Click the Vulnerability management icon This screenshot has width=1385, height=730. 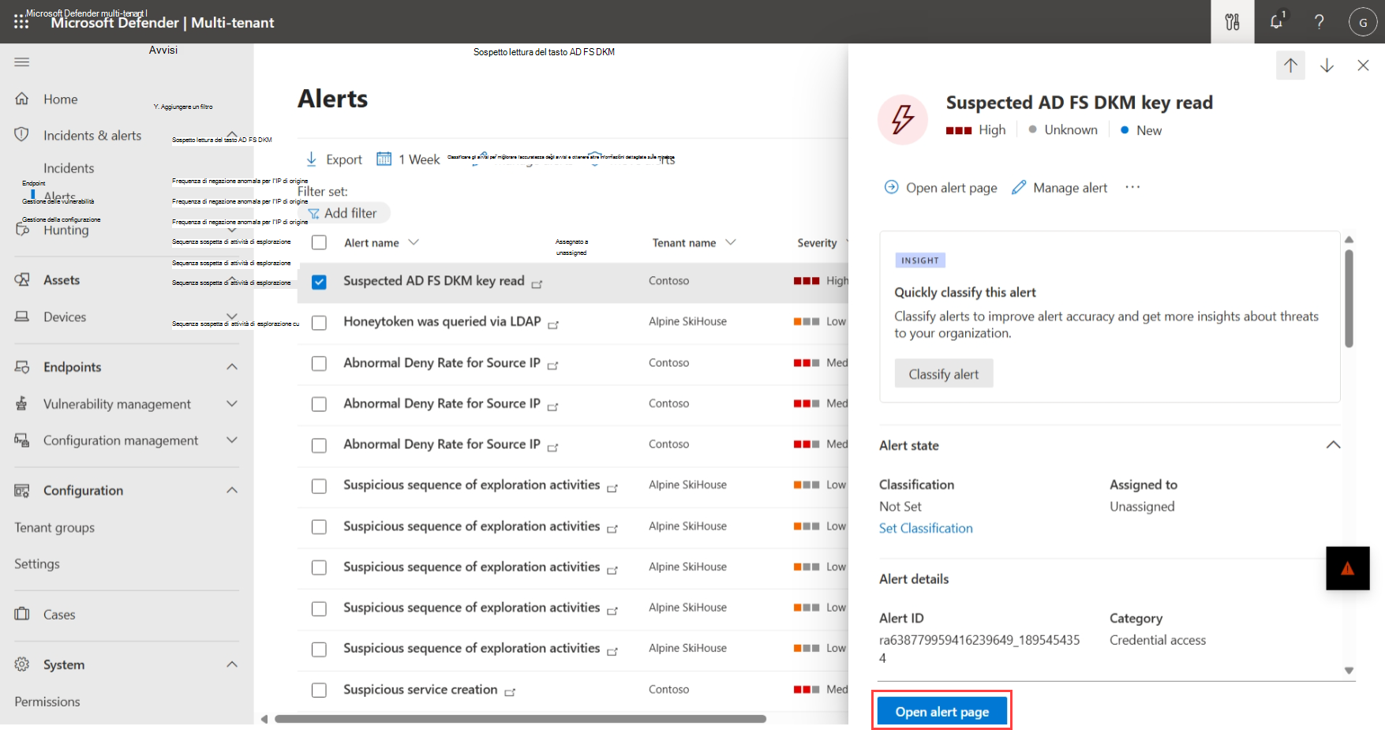[22, 403]
